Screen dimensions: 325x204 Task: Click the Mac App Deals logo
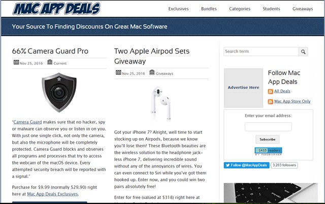56,9
